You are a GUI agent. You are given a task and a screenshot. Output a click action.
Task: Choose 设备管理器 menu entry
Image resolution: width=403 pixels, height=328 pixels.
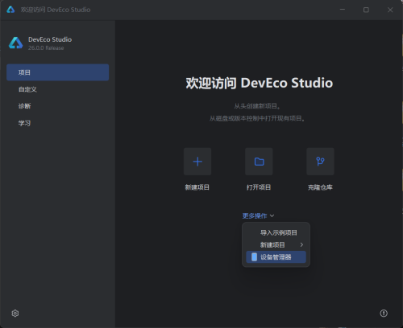point(276,257)
